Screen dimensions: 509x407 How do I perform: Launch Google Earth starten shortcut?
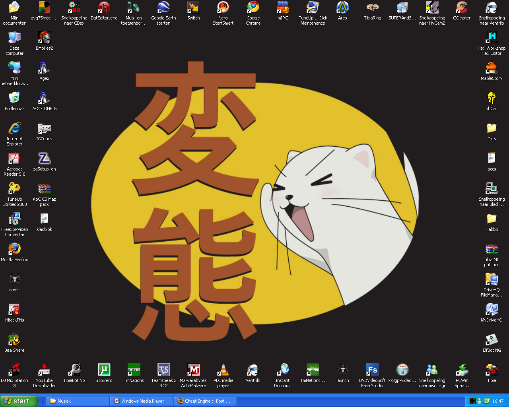pyautogui.click(x=163, y=7)
